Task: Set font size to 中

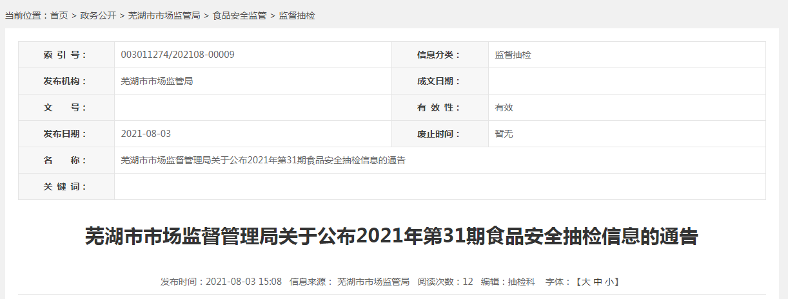Action: click(598, 282)
